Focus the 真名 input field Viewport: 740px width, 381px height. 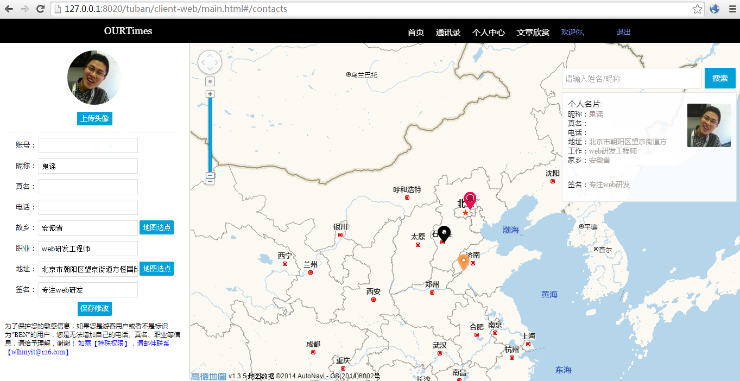click(88, 187)
